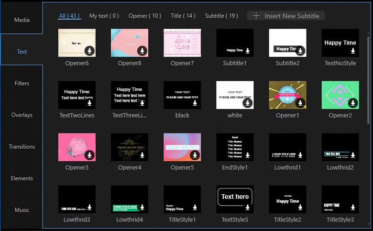Click the plus icon for new subtitle
The height and width of the screenshot is (231, 373).
point(256,16)
